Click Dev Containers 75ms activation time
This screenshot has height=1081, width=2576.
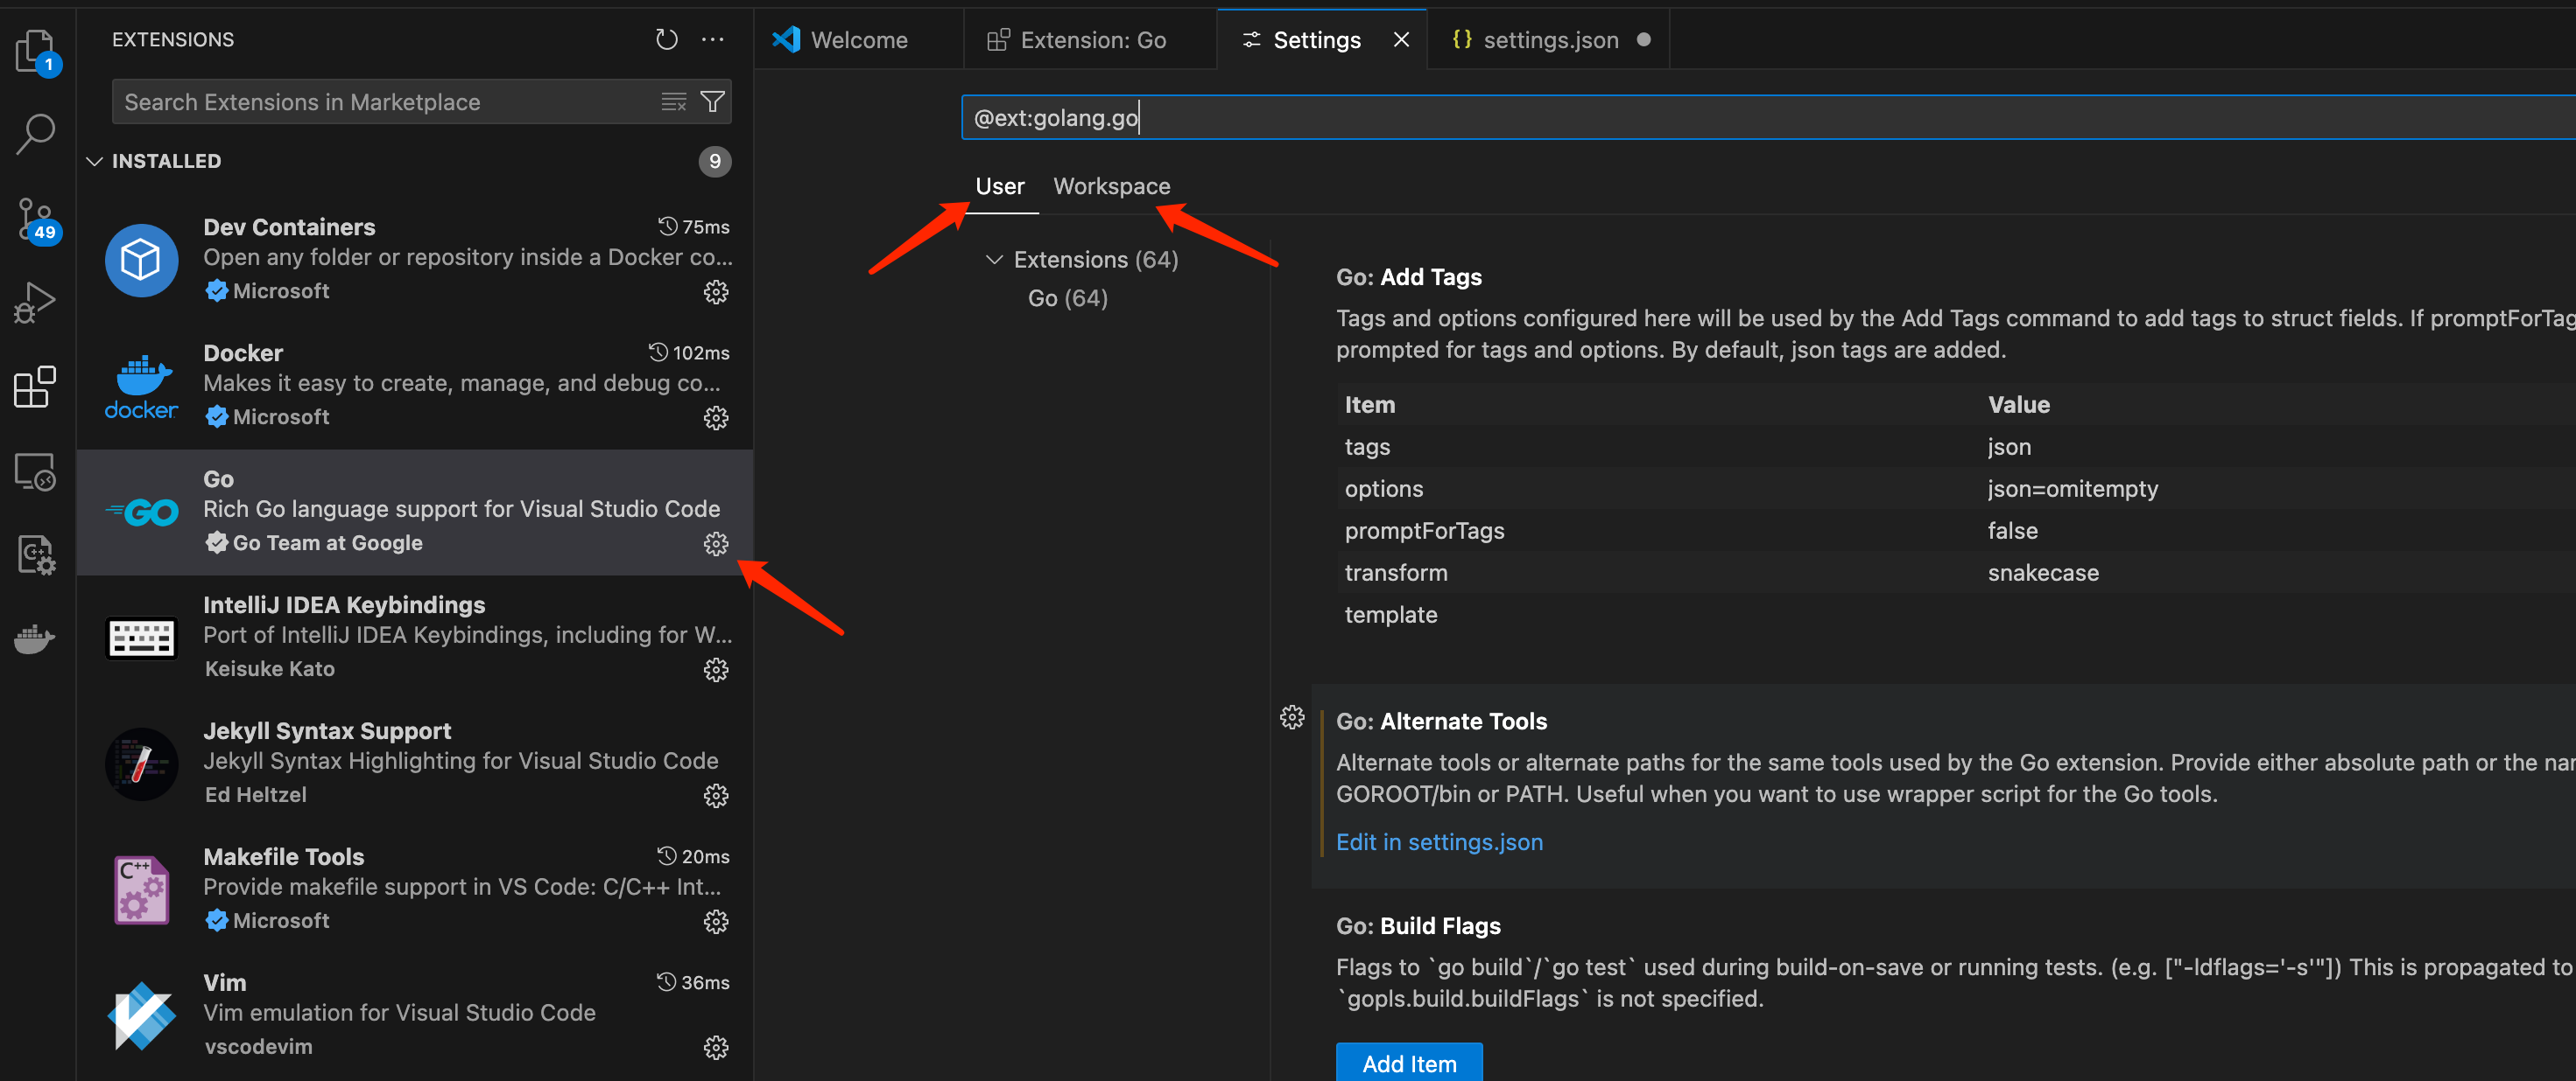click(694, 227)
